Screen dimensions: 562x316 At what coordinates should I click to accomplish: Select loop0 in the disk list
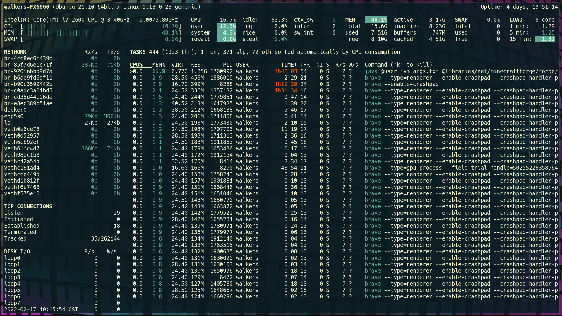[12, 258]
